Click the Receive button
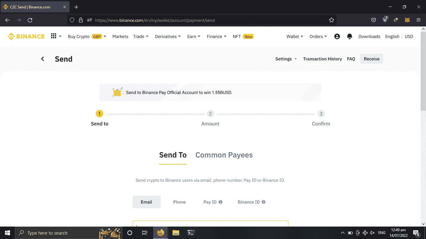 click(x=372, y=59)
